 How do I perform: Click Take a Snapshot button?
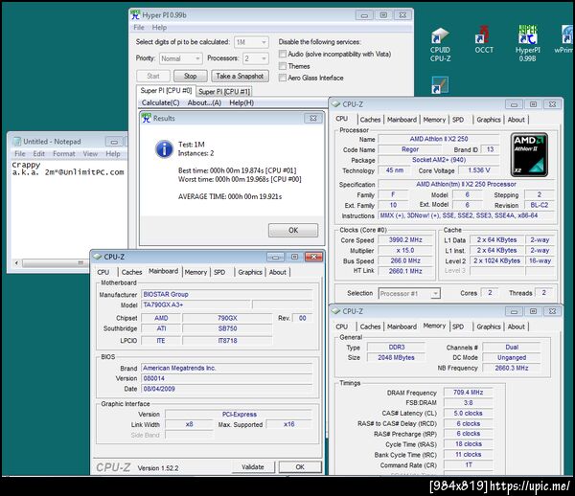coord(240,76)
